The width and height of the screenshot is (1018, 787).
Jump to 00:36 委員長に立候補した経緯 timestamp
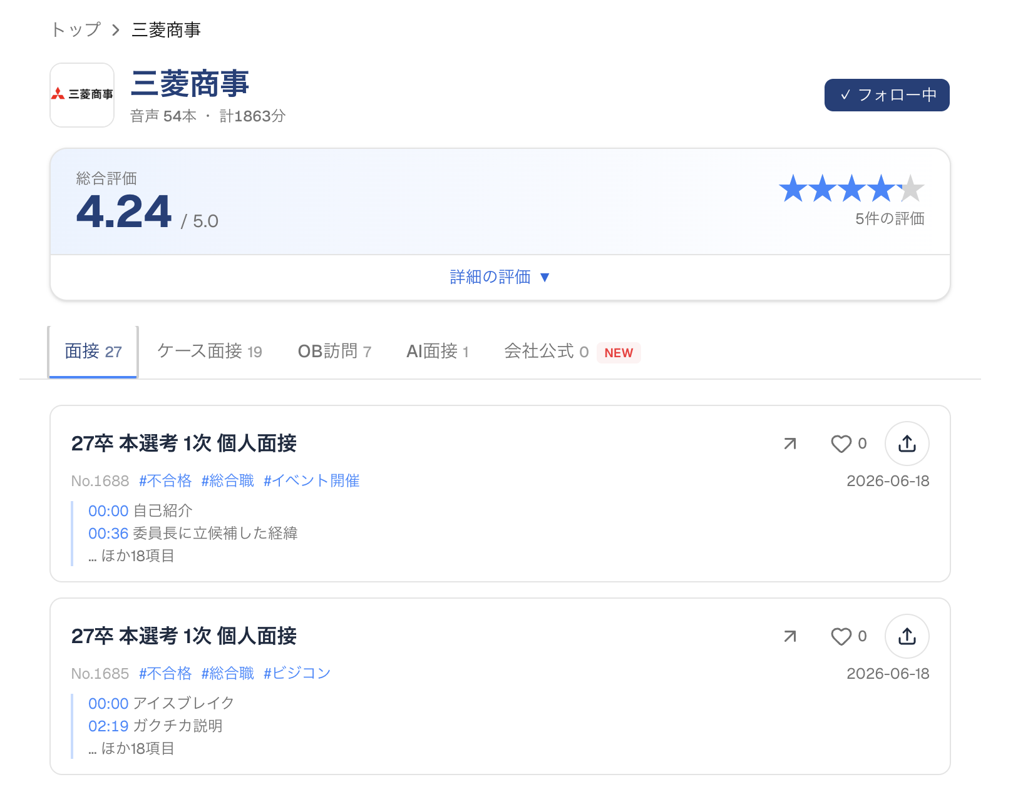point(193,533)
